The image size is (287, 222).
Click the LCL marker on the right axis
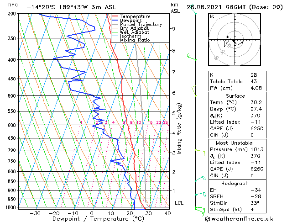click(177, 202)
